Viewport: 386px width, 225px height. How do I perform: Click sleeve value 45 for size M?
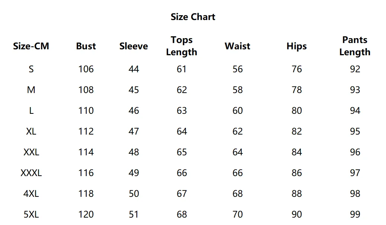[x=134, y=90]
